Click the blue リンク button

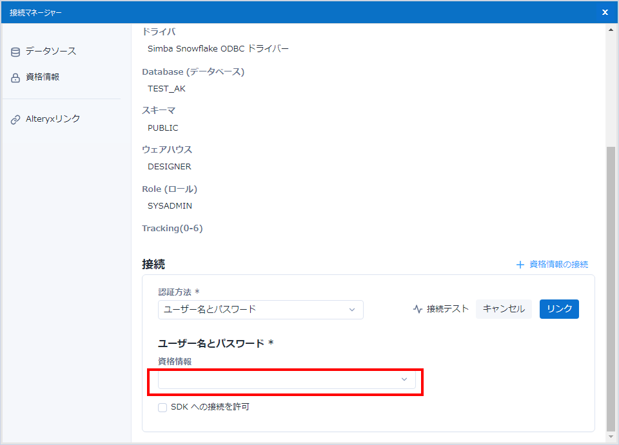point(559,309)
